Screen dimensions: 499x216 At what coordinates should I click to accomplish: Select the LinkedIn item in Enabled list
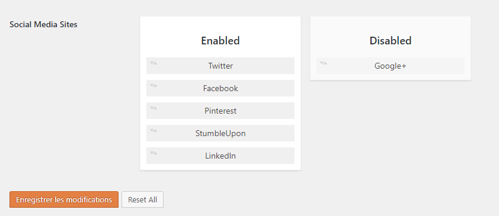220,156
